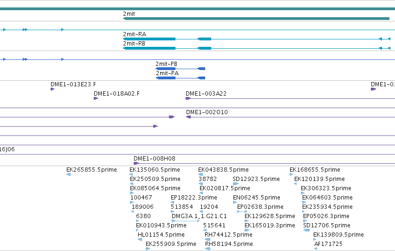The image size is (395, 251).
Task: Click the EK135060.5prime EST label
Action: pyautogui.click(x=155, y=170)
